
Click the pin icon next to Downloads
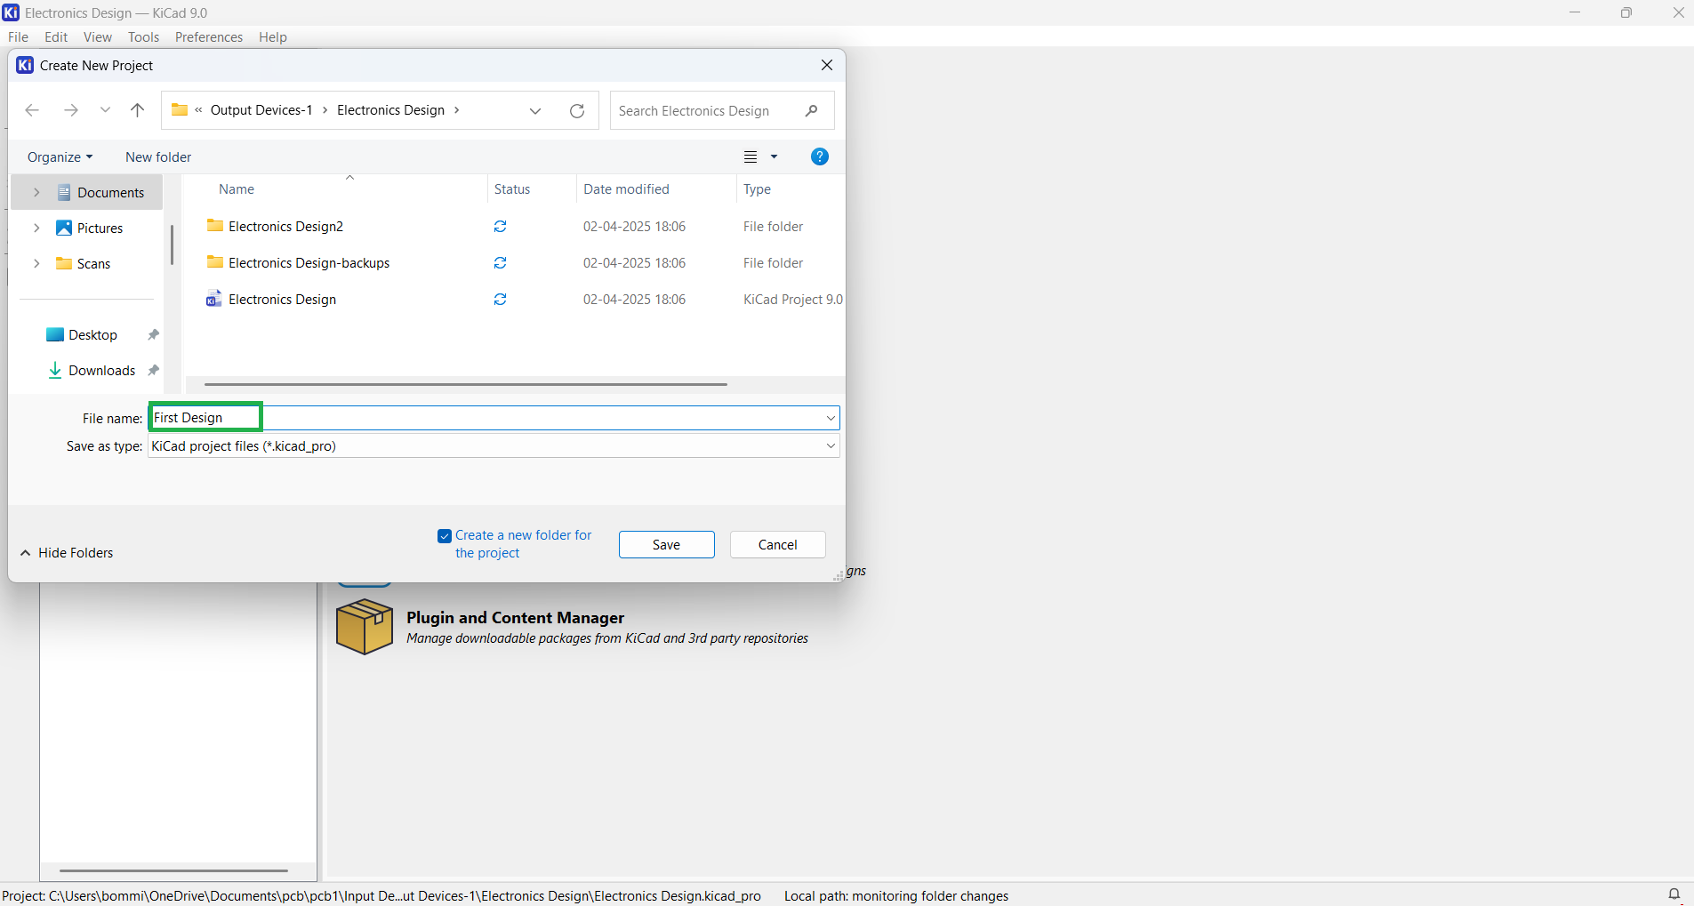(x=153, y=370)
